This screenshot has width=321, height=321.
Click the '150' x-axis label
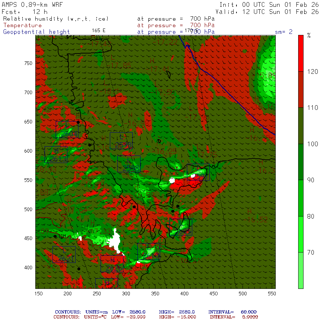pos(39,294)
